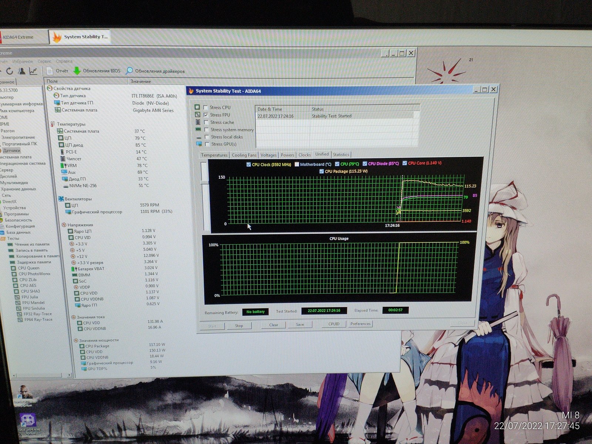Switch to the Cooling Fans tab
The width and height of the screenshot is (592, 444).
[244, 155]
